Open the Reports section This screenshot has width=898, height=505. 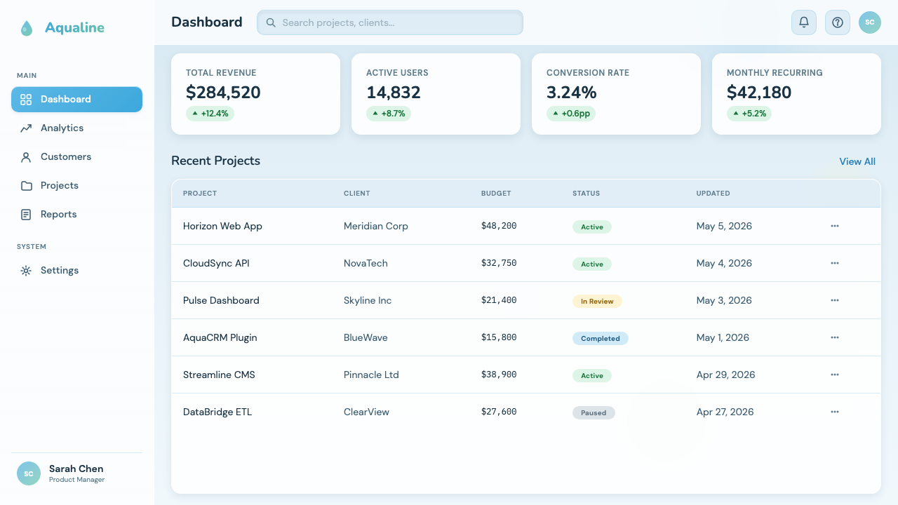(76, 215)
